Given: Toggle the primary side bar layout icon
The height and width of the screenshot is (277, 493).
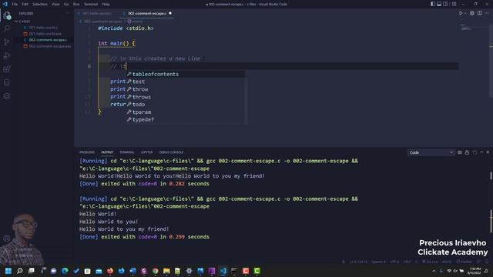Looking at the screenshot, I should coord(433,4).
